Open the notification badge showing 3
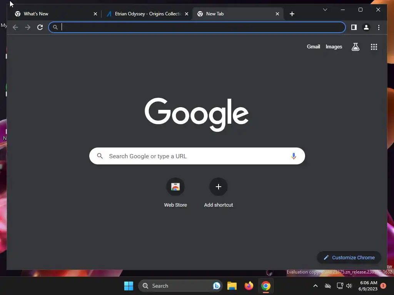This screenshot has width=394, height=295. click(383, 286)
